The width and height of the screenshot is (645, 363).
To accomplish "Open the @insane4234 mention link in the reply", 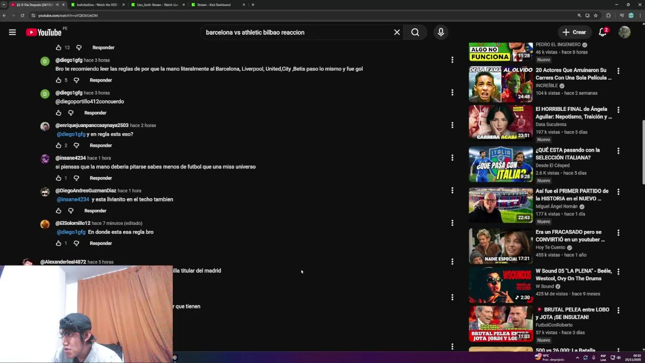I will point(73,199).
